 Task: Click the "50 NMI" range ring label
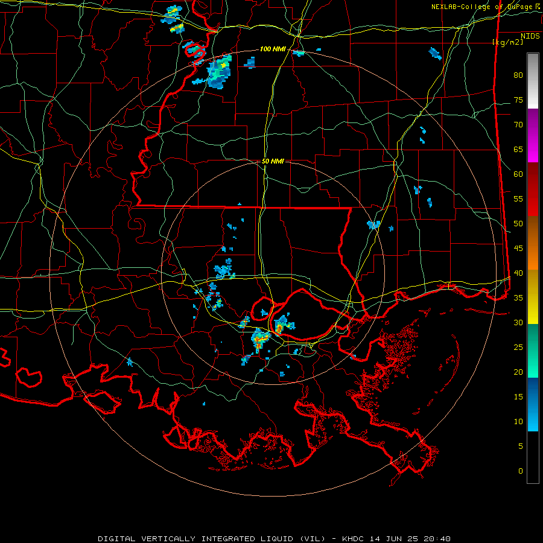coord(273,161)
